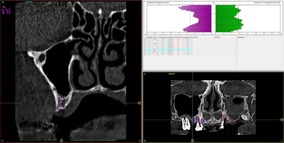This screenshot has height=143, width=284.
Task: Click the Longitud(mm) column header
Action: click(187, 37)
